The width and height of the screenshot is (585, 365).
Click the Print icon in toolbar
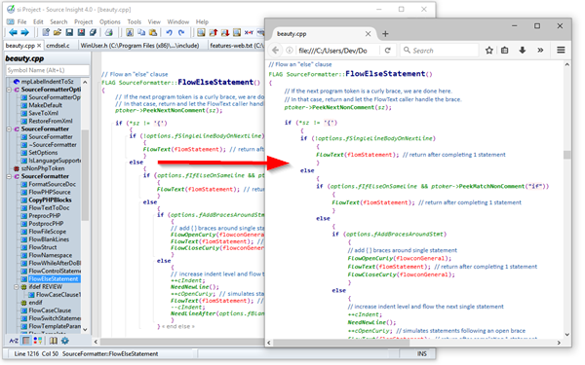108,33
